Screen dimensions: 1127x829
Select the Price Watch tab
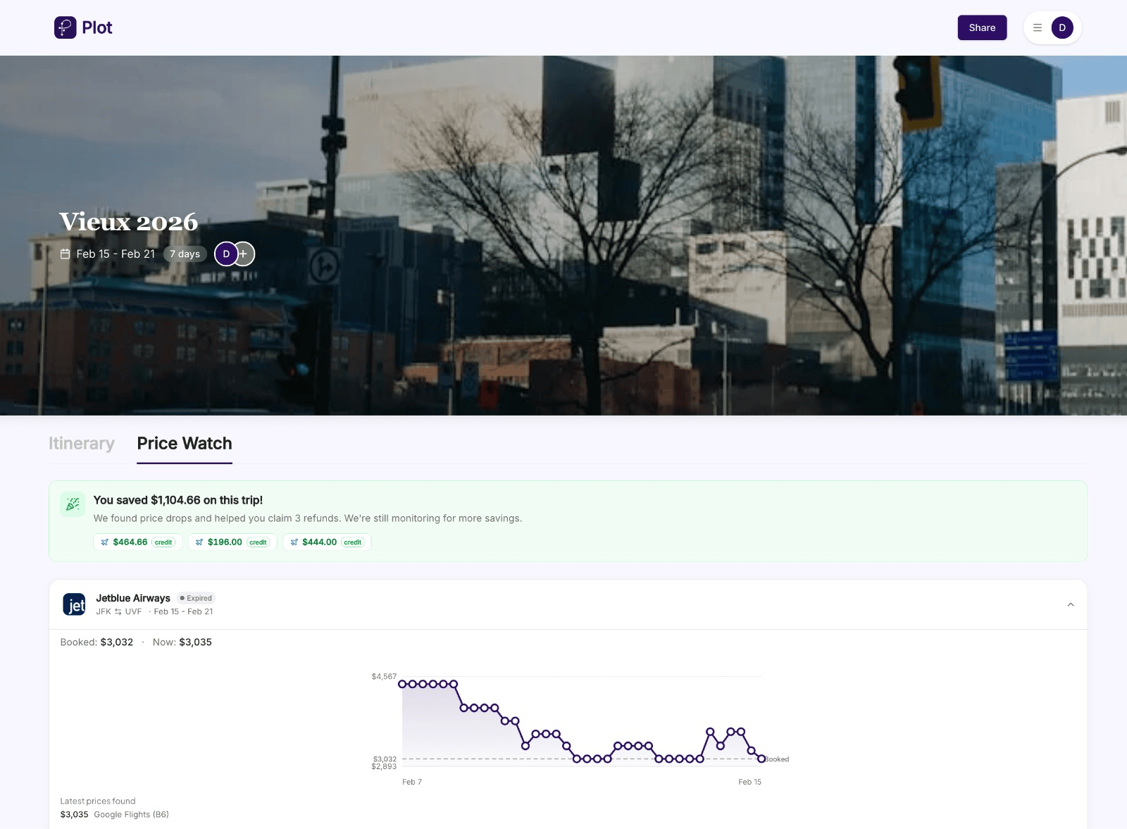coord(185,444)
